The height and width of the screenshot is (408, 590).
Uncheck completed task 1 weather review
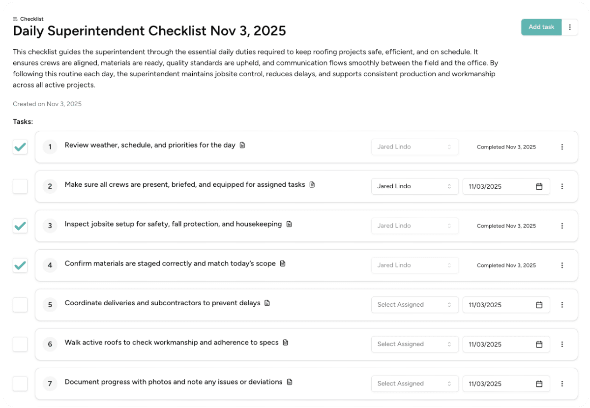20,147
